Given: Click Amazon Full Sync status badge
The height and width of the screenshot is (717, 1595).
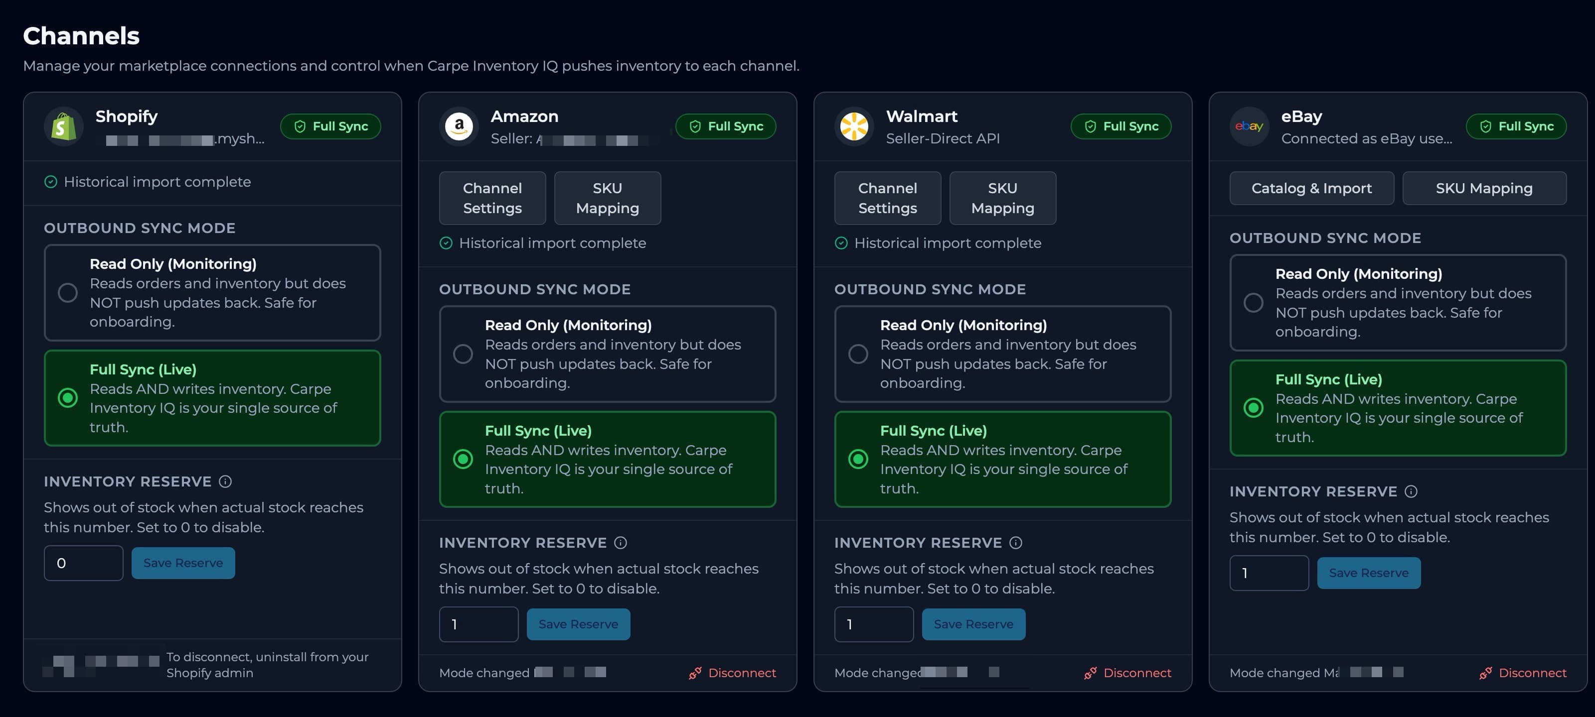Looking at the screenshot, I should 726,126.
